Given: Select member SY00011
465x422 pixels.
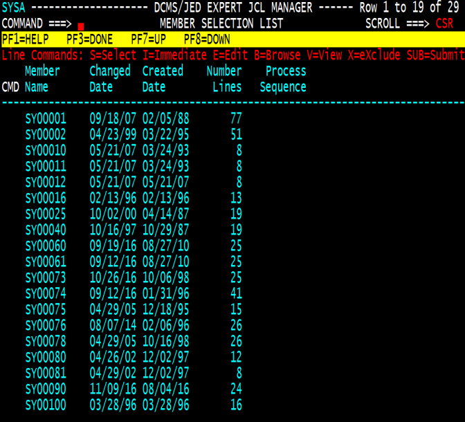Looking at the screenshot, I should [46, 166].
